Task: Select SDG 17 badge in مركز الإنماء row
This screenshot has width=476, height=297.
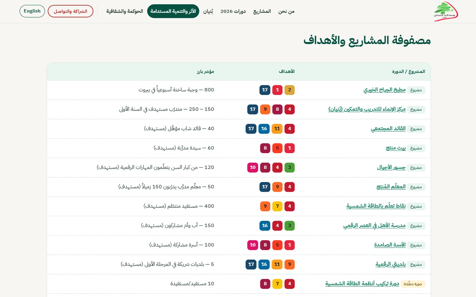Action: click(x=253, y=109)
